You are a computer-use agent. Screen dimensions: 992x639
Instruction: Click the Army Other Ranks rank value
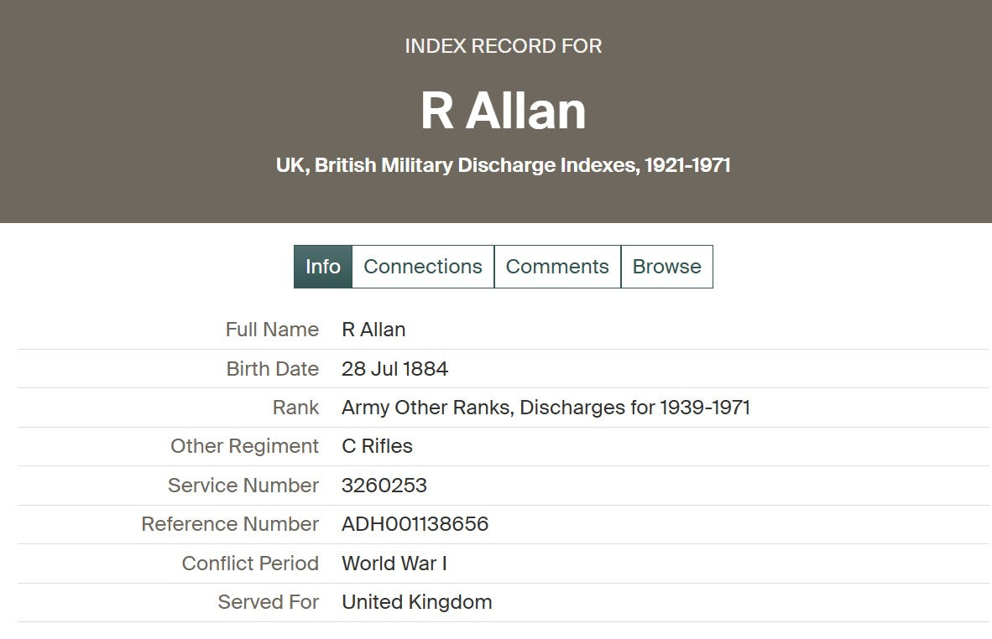(546, 408)
